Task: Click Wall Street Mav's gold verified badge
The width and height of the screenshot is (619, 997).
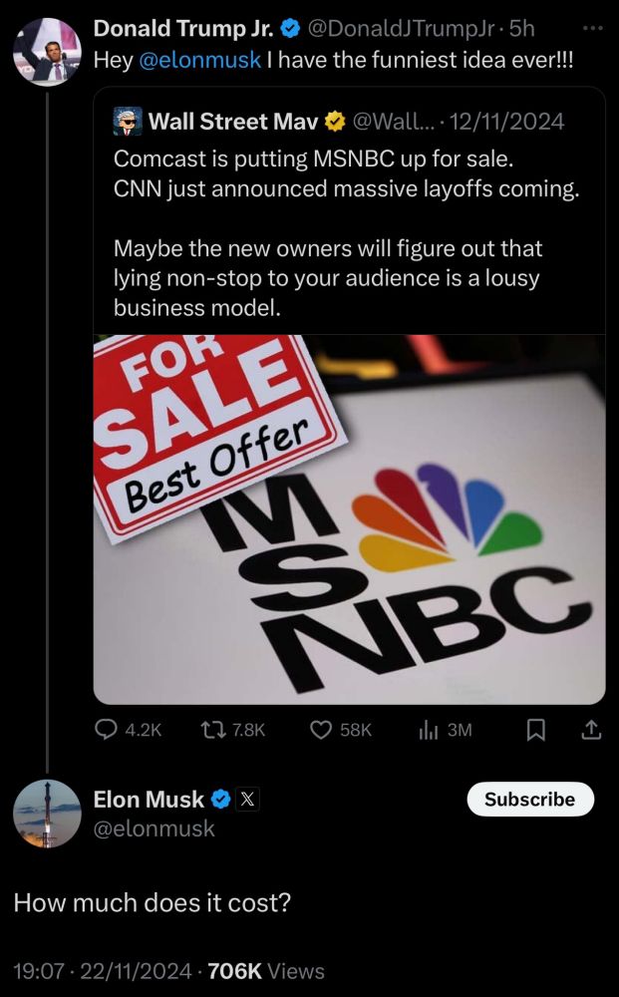Action: [x=336, y=122]
